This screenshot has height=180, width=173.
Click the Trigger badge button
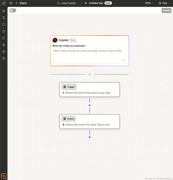[69, 87]
